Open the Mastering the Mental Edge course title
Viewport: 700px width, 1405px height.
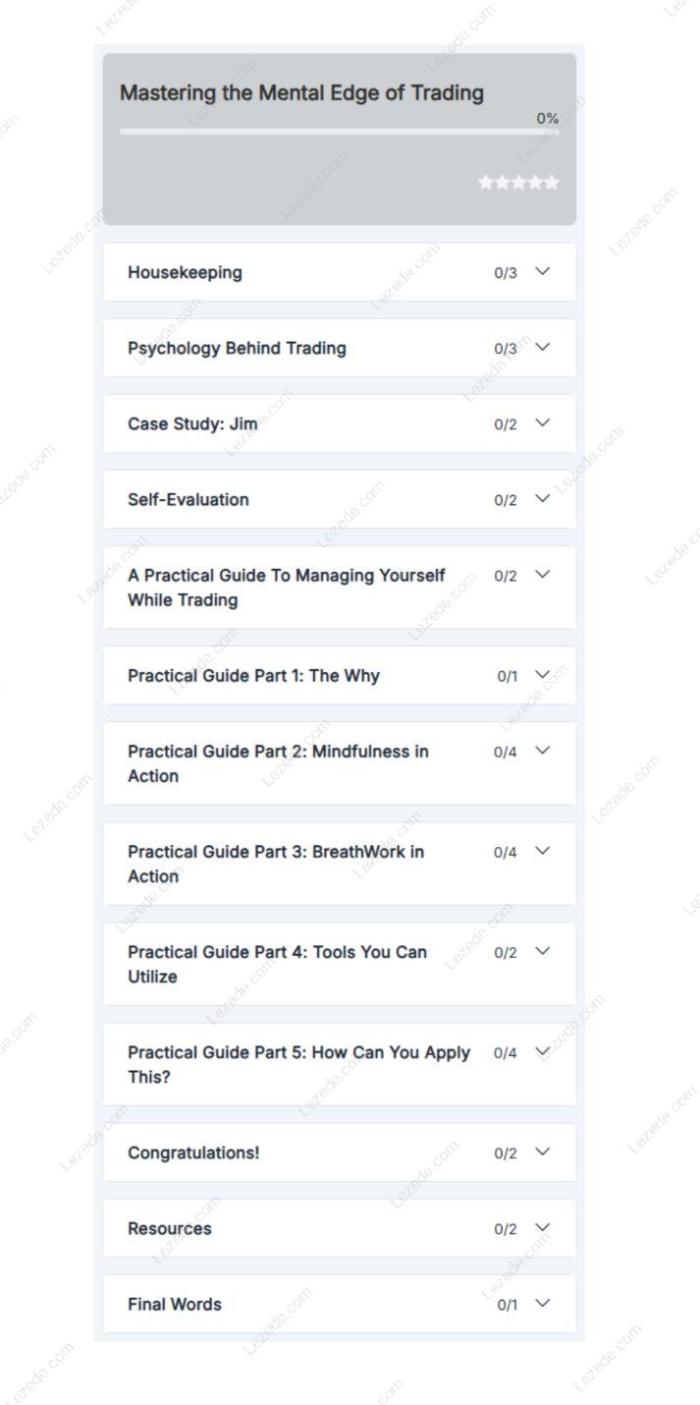301,93
